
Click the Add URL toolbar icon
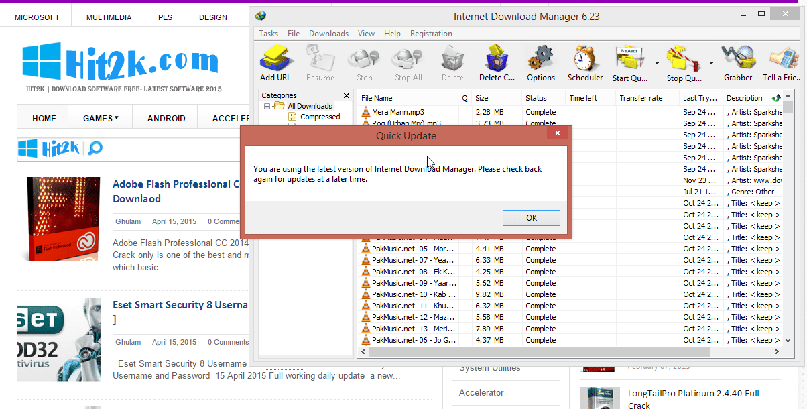[x=275, y=59]
